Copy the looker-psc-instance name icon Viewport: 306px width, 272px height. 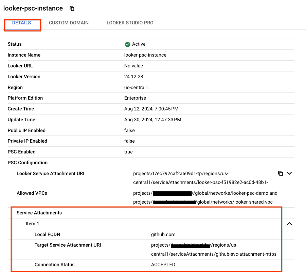(72, 8)
